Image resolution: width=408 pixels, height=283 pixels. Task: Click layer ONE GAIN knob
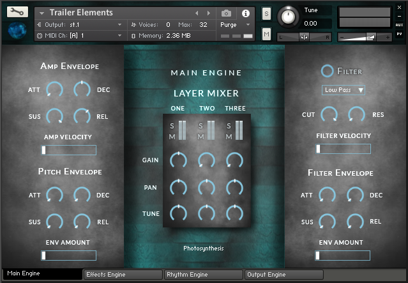[x=179, y=160]
